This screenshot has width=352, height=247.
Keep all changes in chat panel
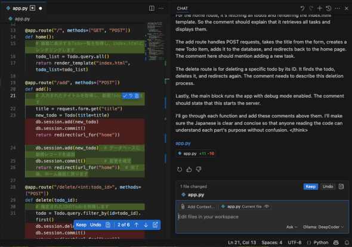(x=311, y=186)
